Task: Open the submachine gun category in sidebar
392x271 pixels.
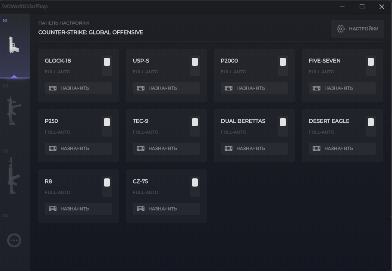Action: pyautogui.click(x=14, y=111)
